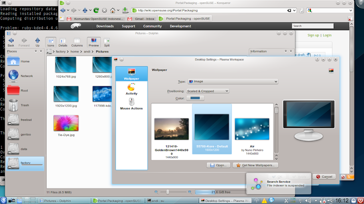The width and height of the screenshot is (364, 204).
Task: Click zoom out magnifier in Dolphin status bar
Action: tap(156, 192)
